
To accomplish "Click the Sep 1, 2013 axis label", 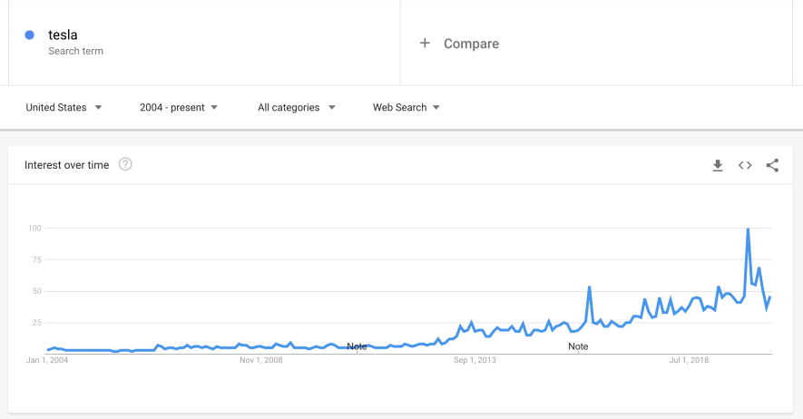I will [x=475, y=360].
